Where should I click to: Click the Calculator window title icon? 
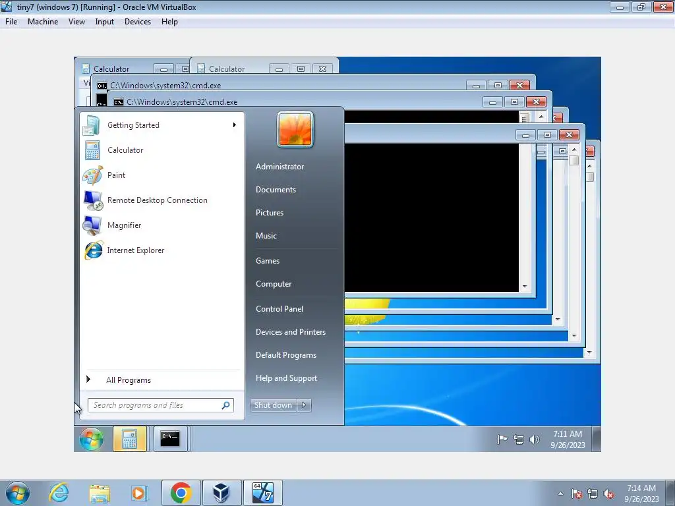pyautogui.click(x=86, y=69)
